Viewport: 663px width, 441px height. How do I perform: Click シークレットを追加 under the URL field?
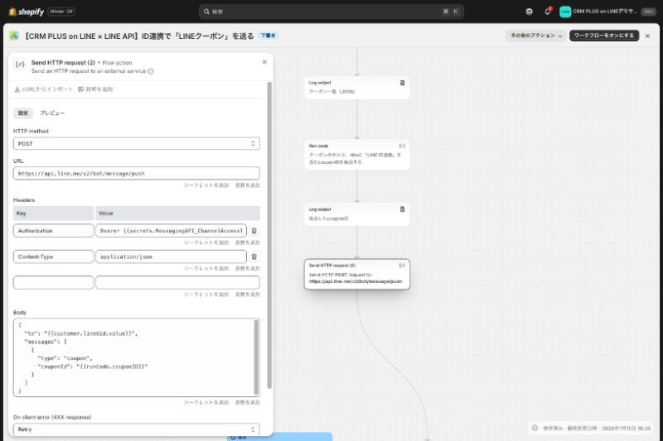[x=206, y=185]
